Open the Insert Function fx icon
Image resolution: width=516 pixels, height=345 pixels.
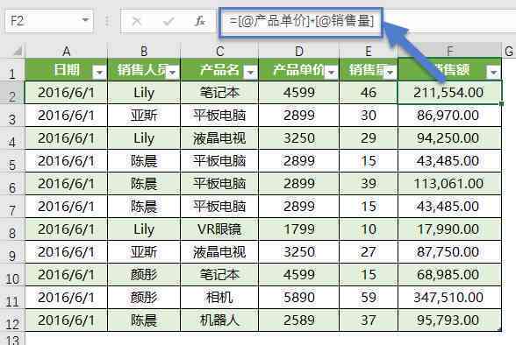click(x=199, y=21)
